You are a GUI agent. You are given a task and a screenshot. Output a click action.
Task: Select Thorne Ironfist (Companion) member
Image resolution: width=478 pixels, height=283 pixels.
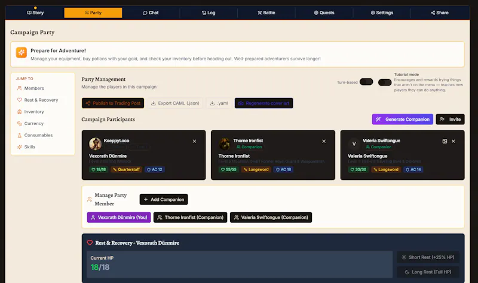(x=190, y=217)
